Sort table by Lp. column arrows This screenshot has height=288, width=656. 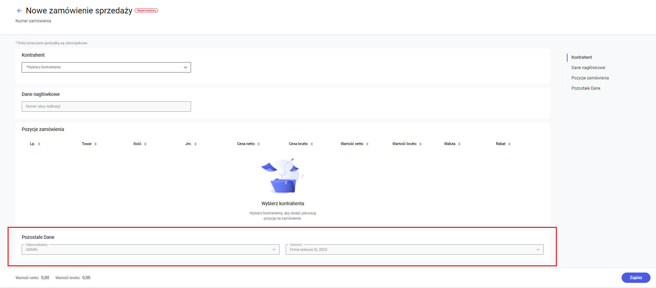click(x=39, y=144)
